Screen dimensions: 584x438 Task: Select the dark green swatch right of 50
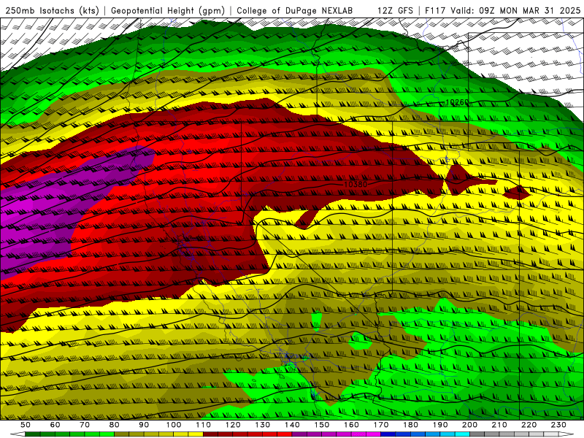33,434
